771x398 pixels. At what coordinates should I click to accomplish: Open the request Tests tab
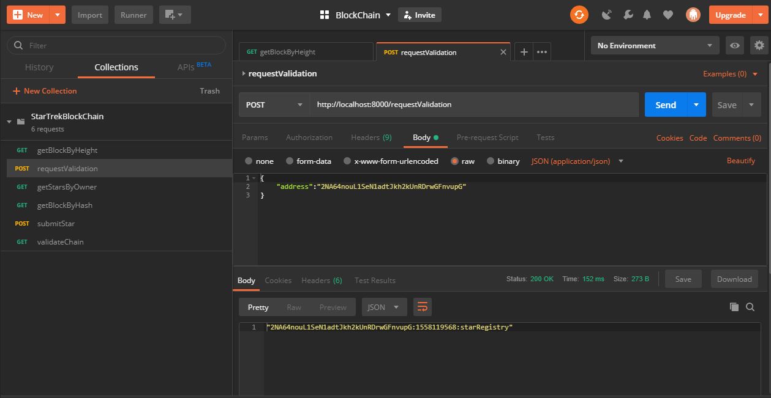coord(545,138)
